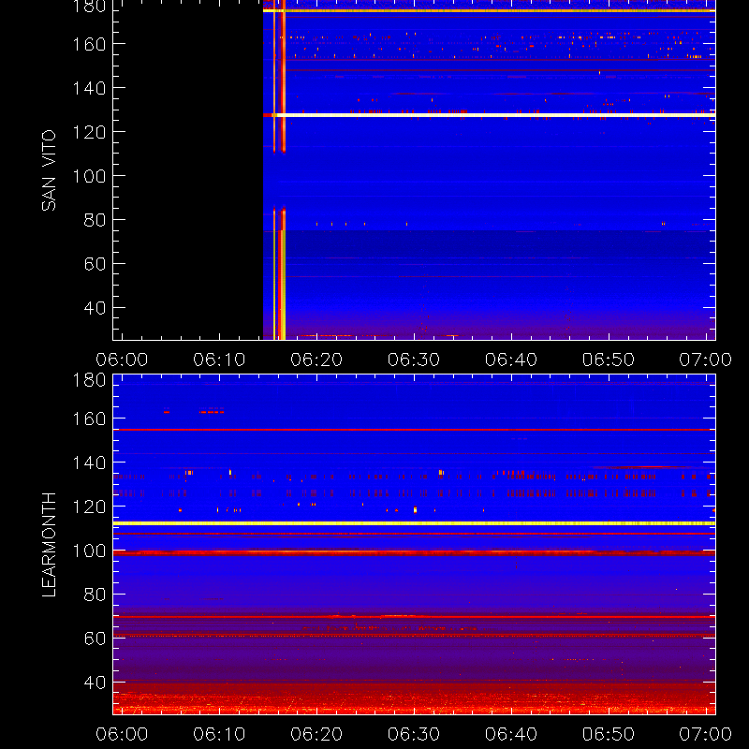Choose the 140 frequency tick on Learmonth axis
The image size is (749, 749).
pos(89,463)
